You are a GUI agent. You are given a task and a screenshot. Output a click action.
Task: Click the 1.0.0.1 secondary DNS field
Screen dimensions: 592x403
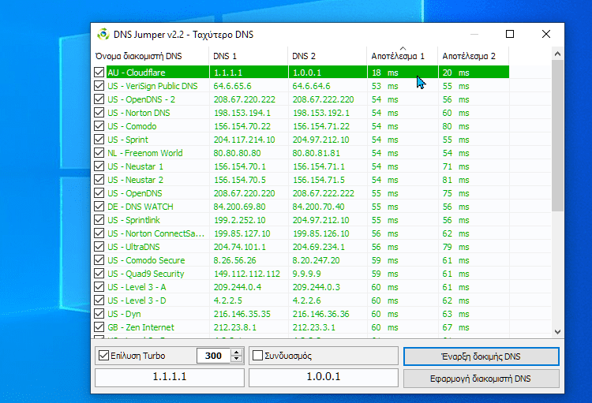tap(324, 377)
